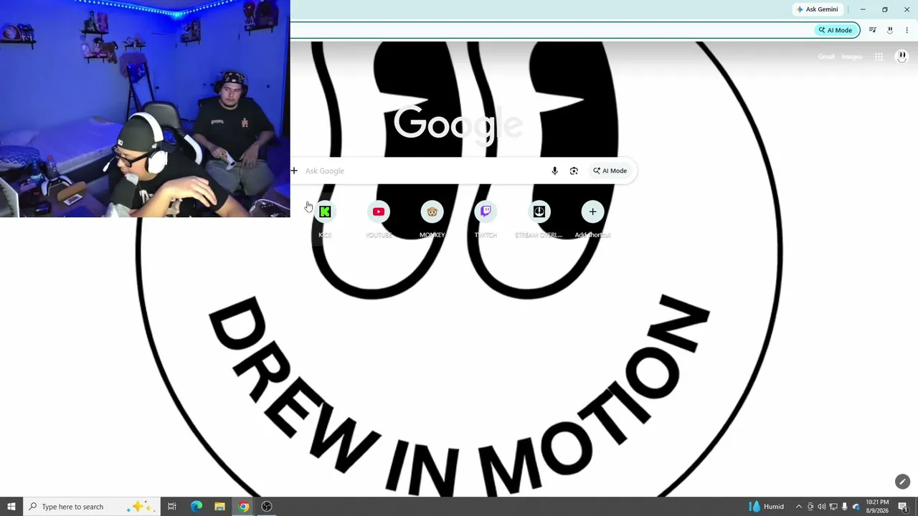
Task: Open the OneDrive cloud tray icon
Action: pos(856,507)
